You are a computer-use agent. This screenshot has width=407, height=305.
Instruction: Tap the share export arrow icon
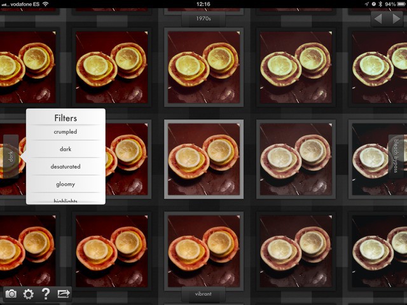tap(64, 294)
